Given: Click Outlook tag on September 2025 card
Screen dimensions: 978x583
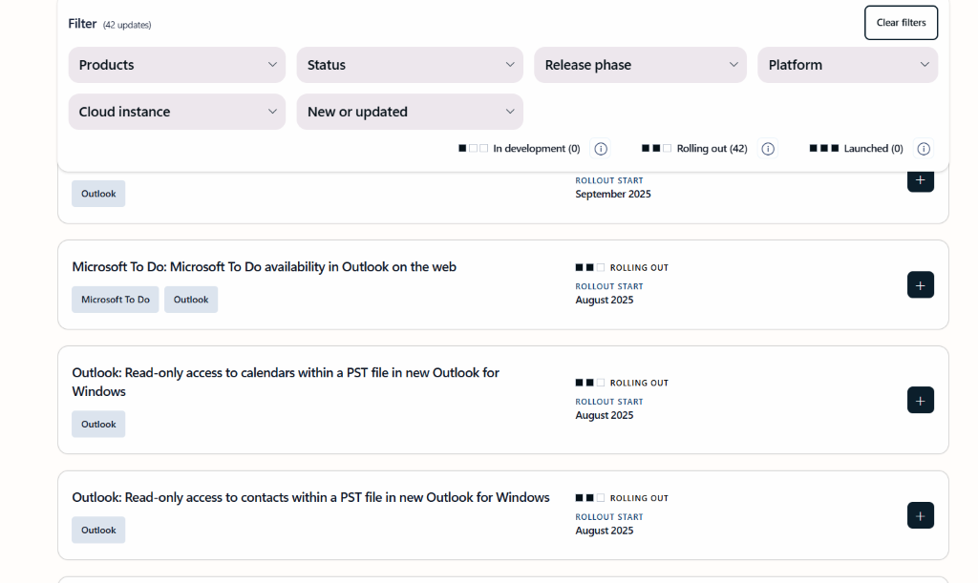Looking at the screenshot, I should (98, 194).
